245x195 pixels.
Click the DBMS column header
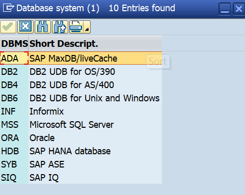click(x=14, y=44)
